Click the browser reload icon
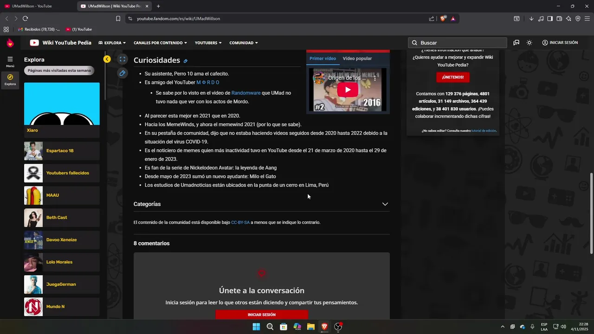Screen dimensions: 594x334 coord(25,19)
